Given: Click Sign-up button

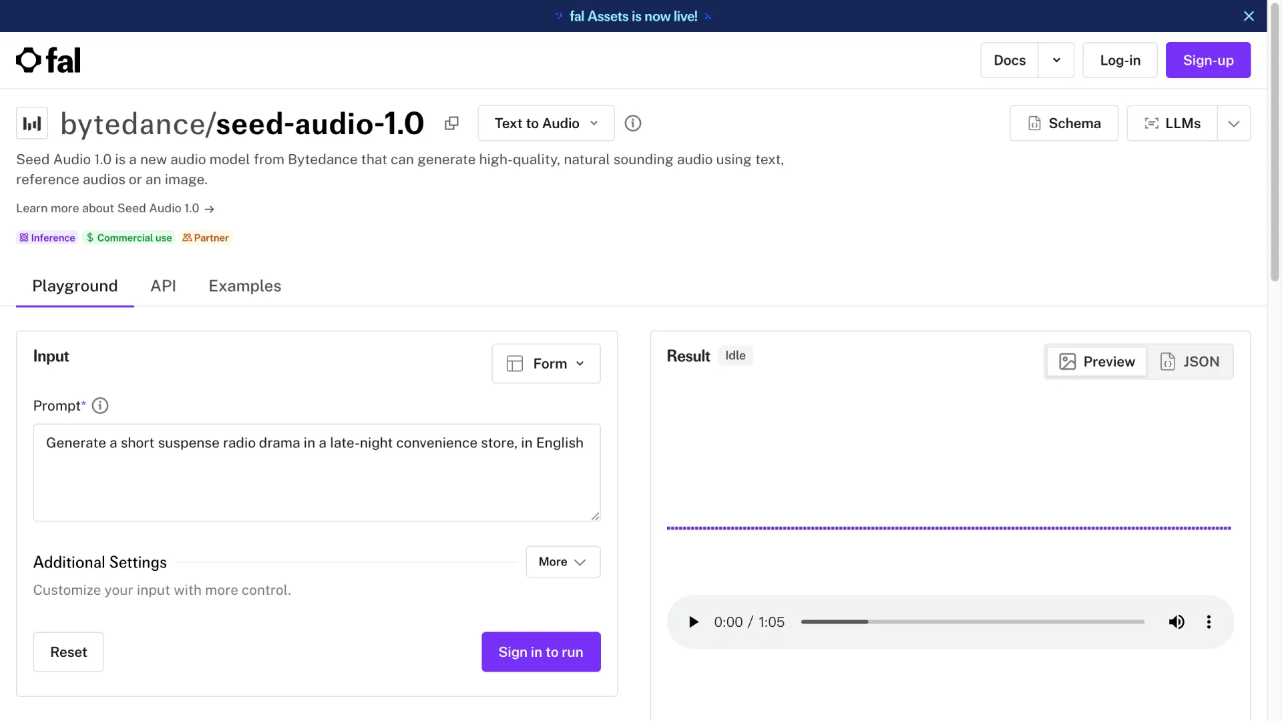Looking at the screenshot, I should pyautogui.click(x=1208, y=60).
